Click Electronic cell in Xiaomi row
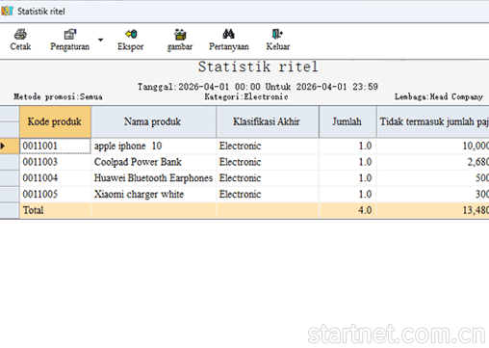The height and width of the screenshot is (348, 489). coord(268,194)
